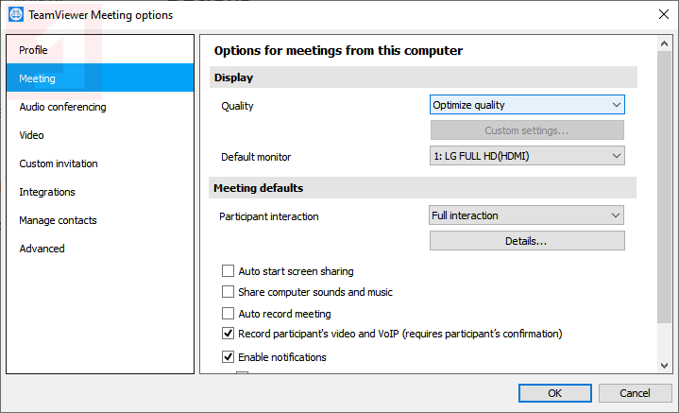The image size is (679, 413).
Task: Select the Meeting category in sidebar
Action: click(x=37, y=78)
